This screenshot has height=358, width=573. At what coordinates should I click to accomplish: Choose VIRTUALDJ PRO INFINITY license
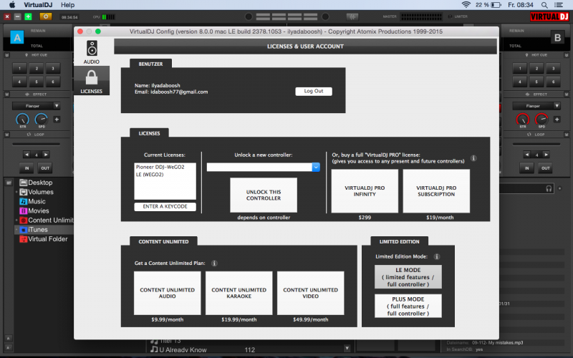(365, 191)
